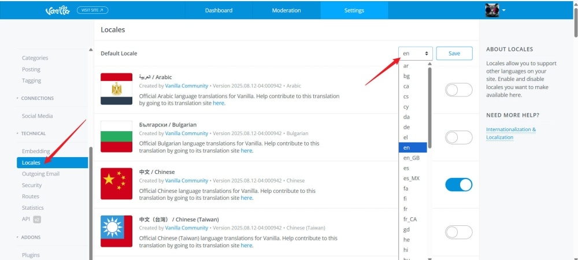
Task: Enable the Arabic locale toggle
Action: click(x=458, y=90)
